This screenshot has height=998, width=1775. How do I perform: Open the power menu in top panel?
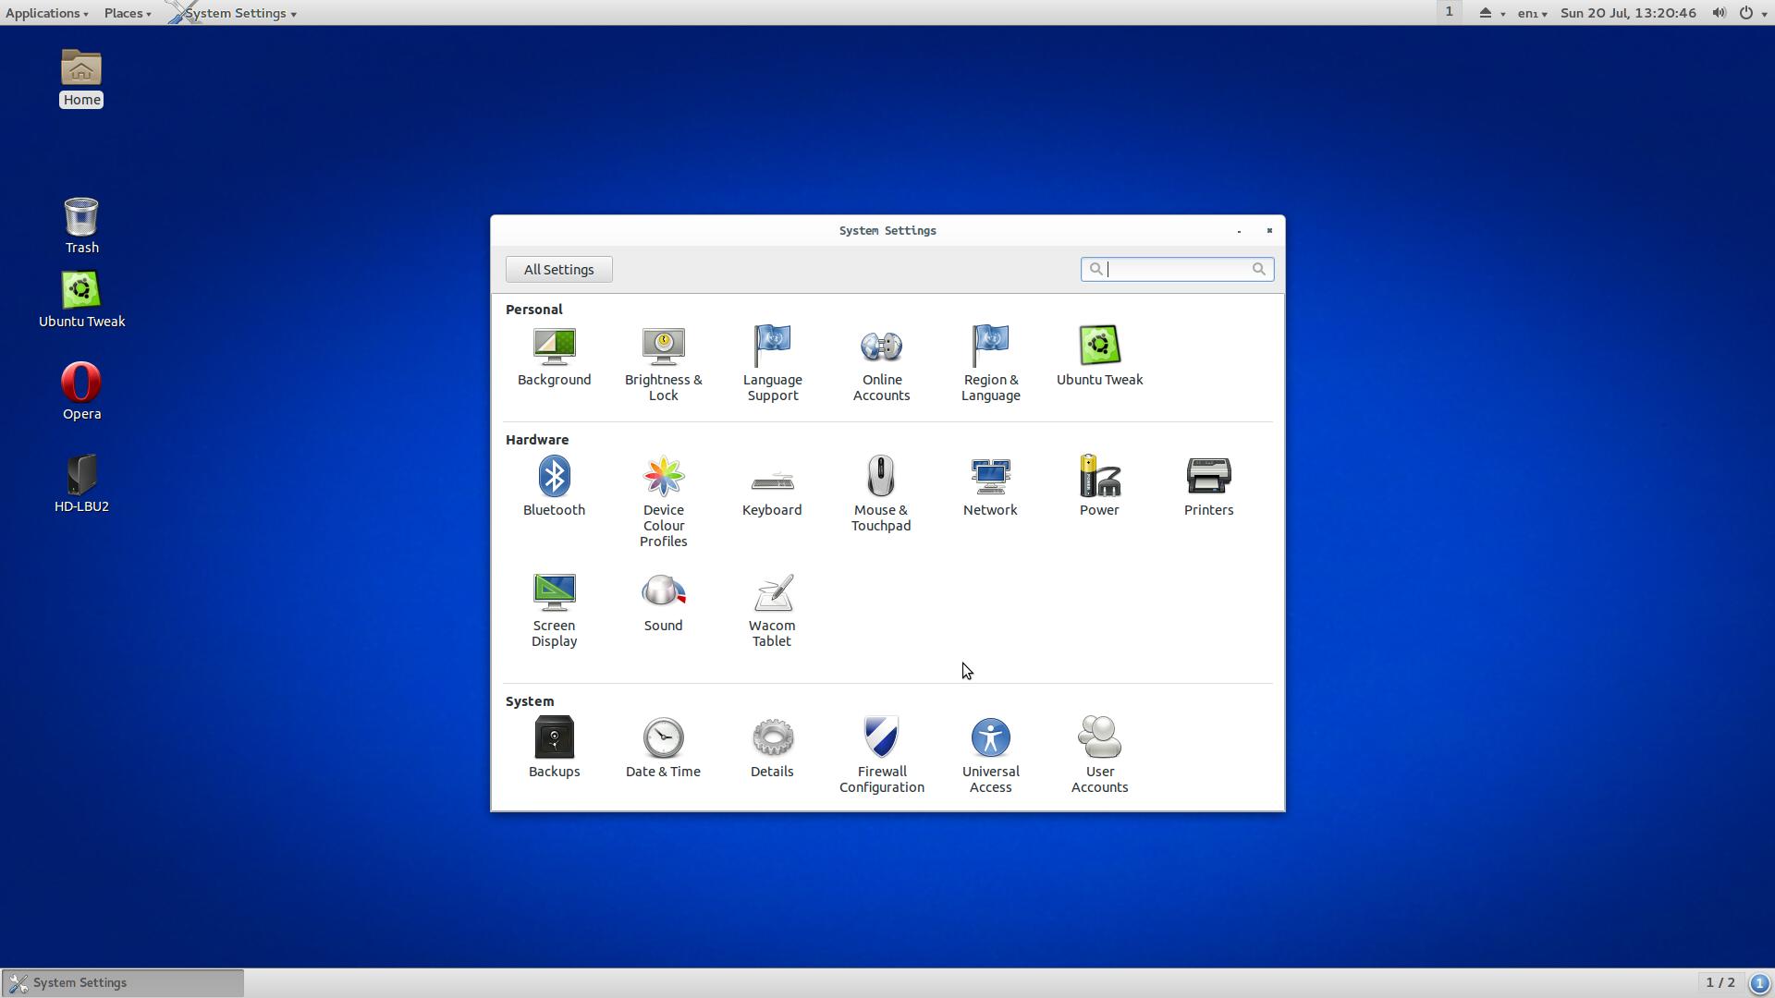[x=1751, y=13]
